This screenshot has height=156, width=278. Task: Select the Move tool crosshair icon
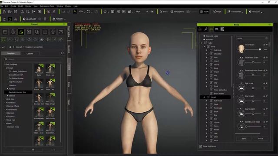coord(81,12)
